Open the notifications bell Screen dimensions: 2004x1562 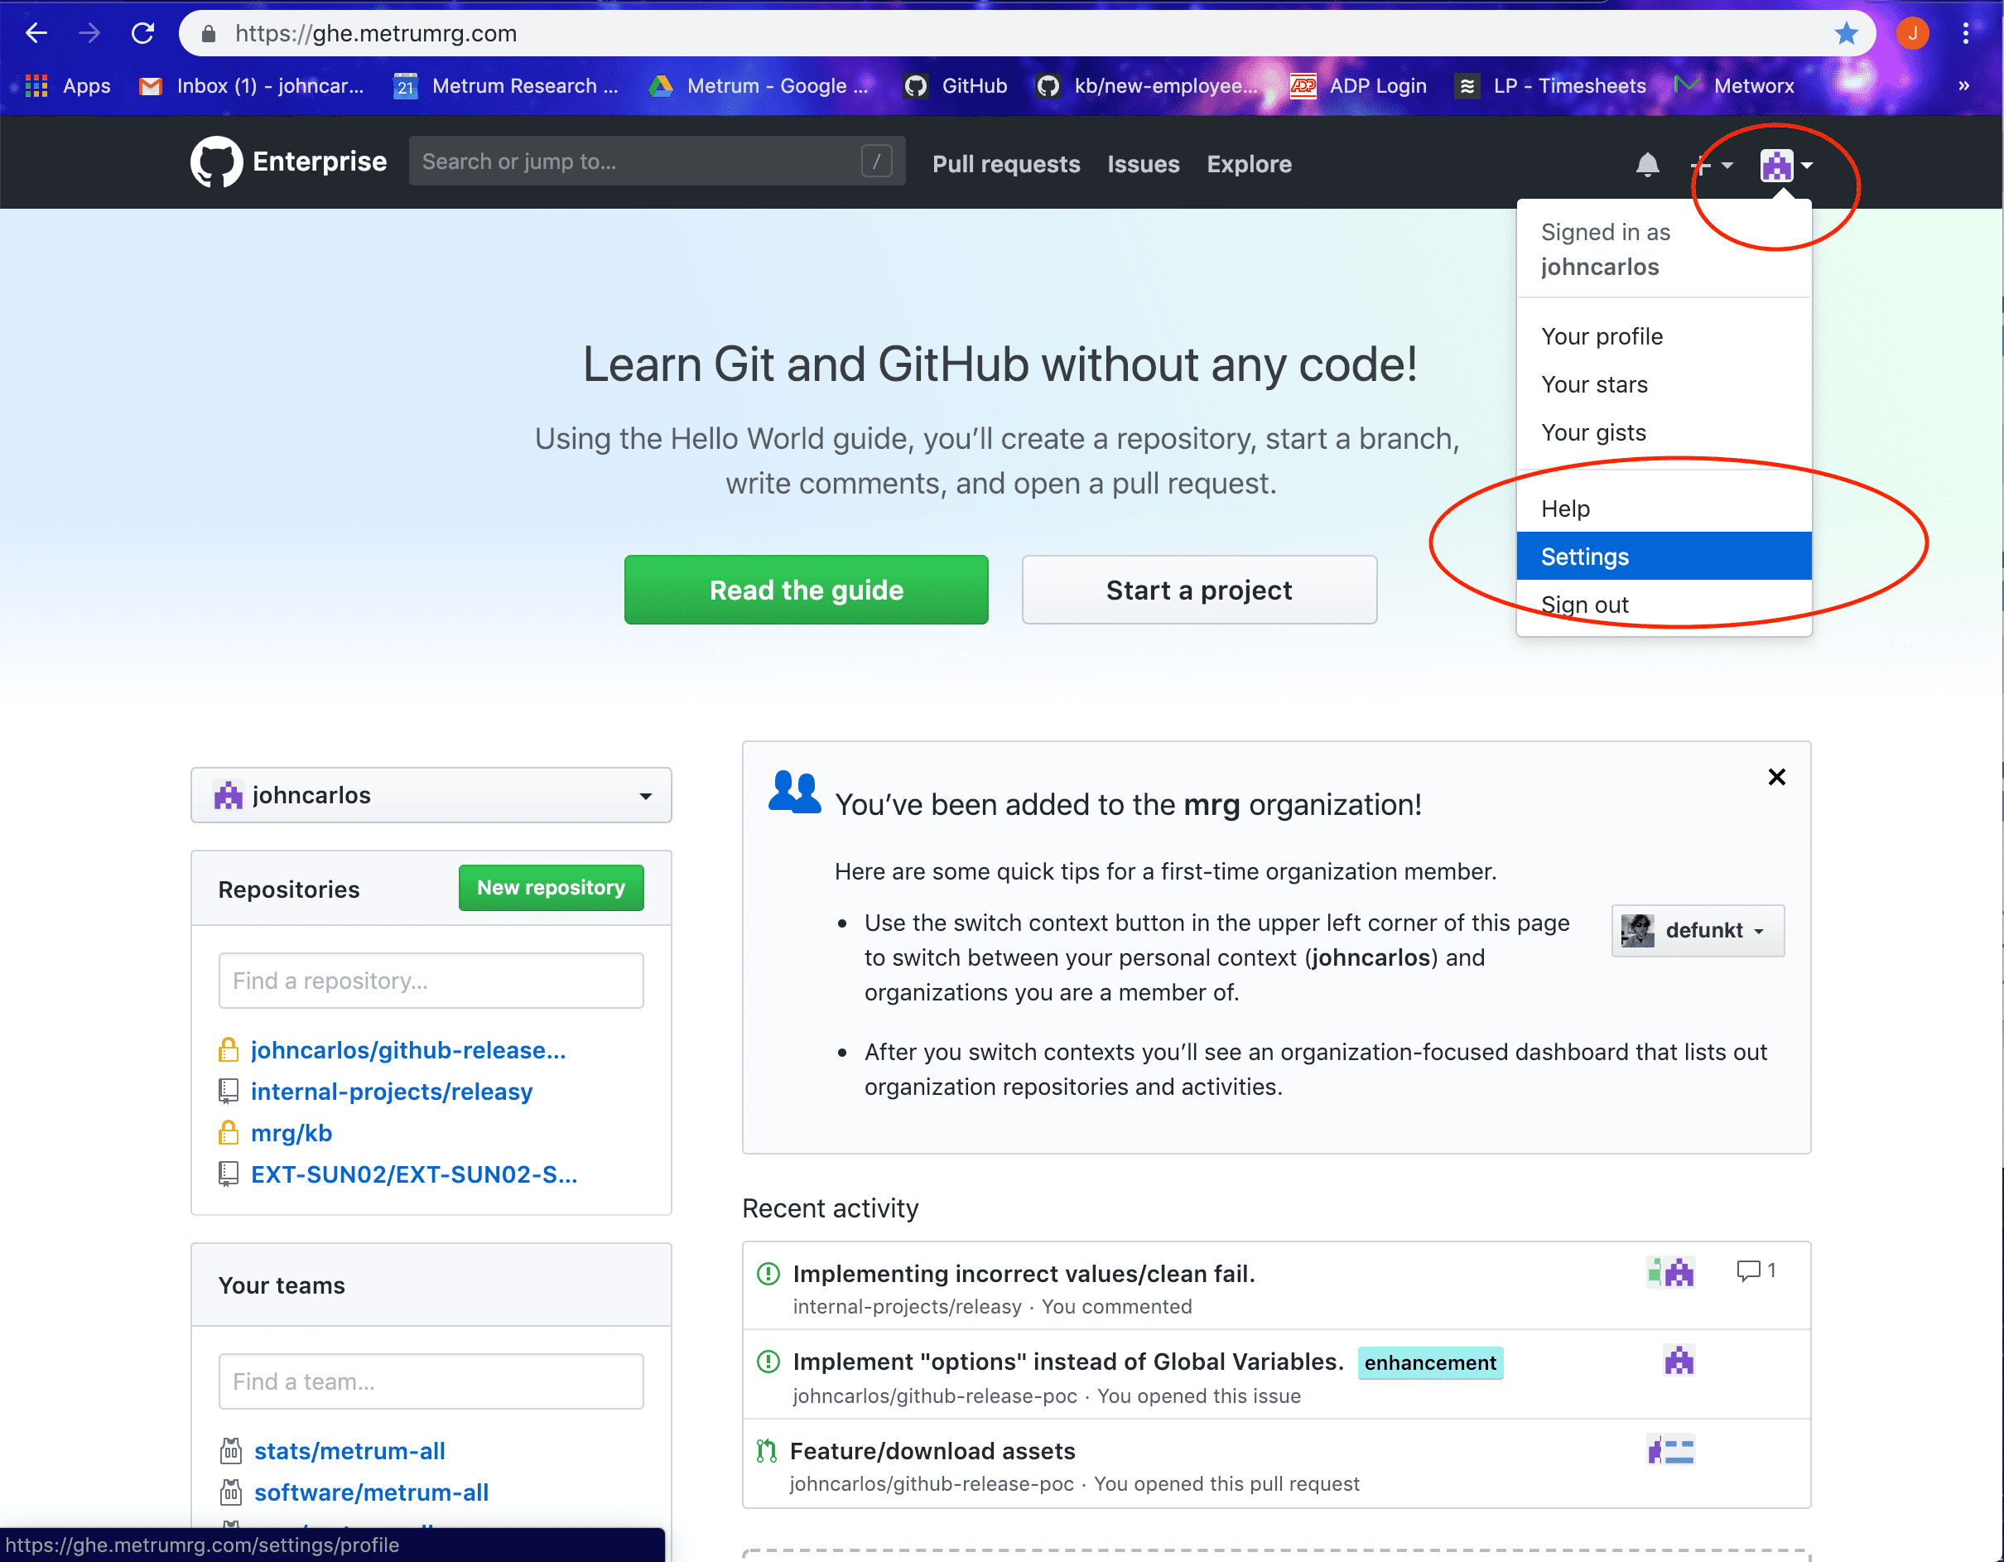tap(1647, 165)
